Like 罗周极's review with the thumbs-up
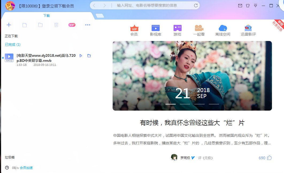Viewport: 284px width, 173px height. (270, 158)
